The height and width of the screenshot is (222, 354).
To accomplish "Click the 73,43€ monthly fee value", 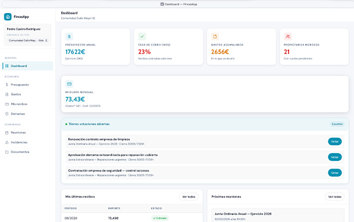I will coord(75,99).
